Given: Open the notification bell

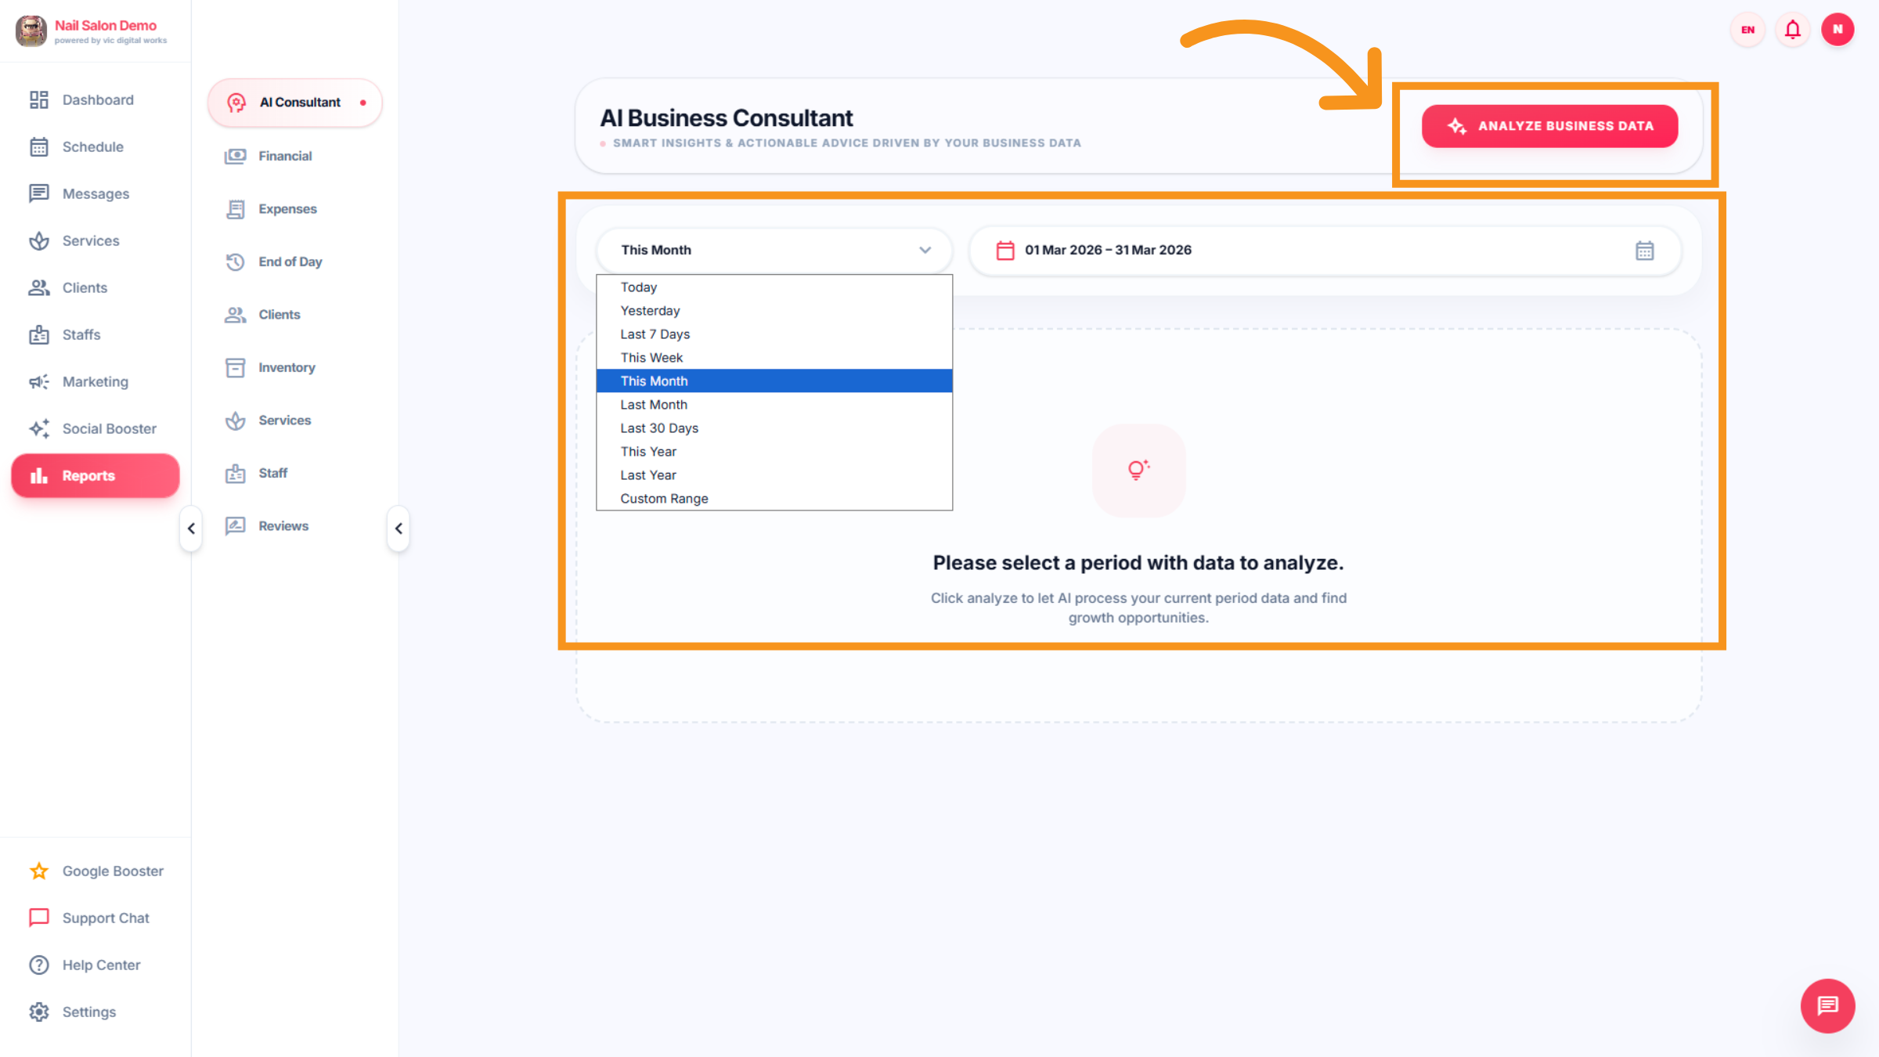Looking at the screenshot, I should point(1792,29).
